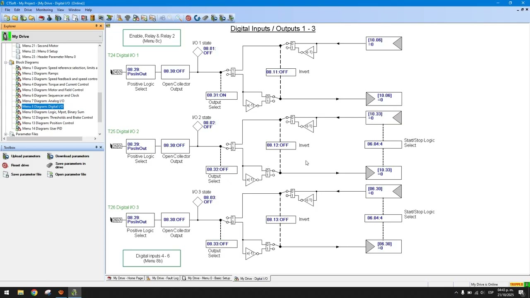
Task: Show hidden system tray icons chevron
Action: pos(456,293)
